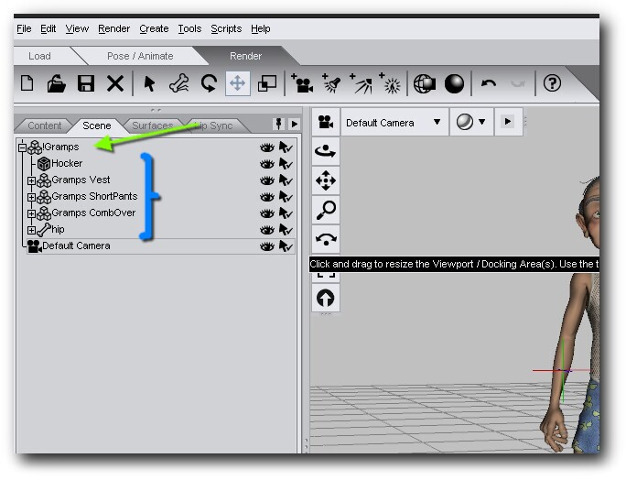Open the viewport options arrow menu
626x480 pixels.
click(x=508, y=122)
